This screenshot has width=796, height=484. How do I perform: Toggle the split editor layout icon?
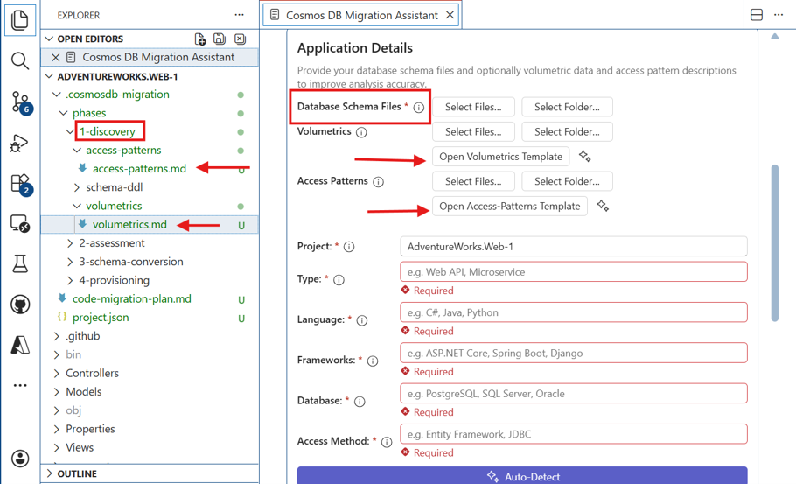pyautogui.click(x=757, y=15)
